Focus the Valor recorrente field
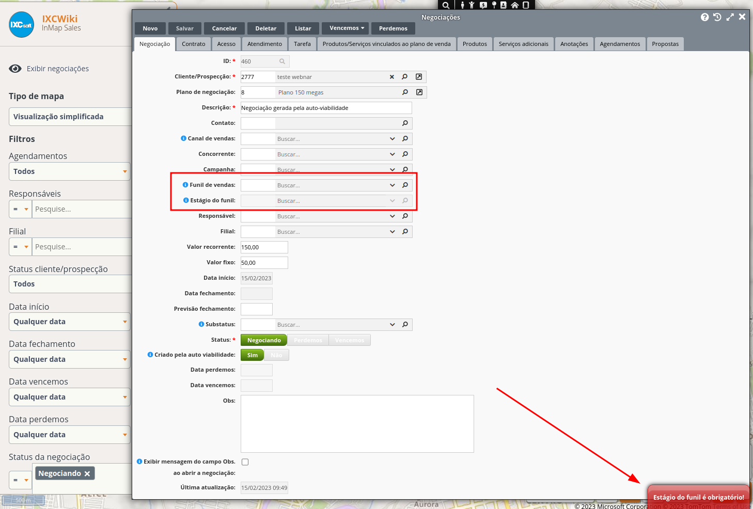The image size is (753, 509). pyautogui.click(x=264, y=247)
